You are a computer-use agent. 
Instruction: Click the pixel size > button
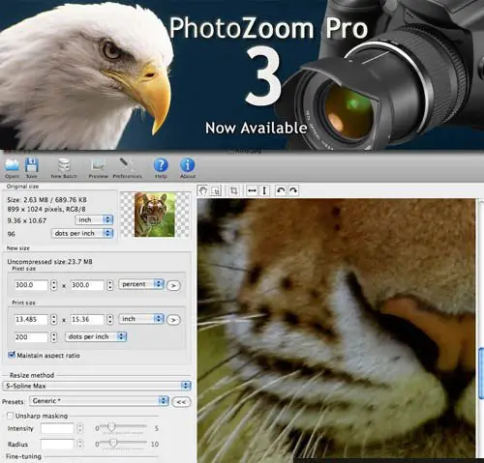[x=173, y=285]
